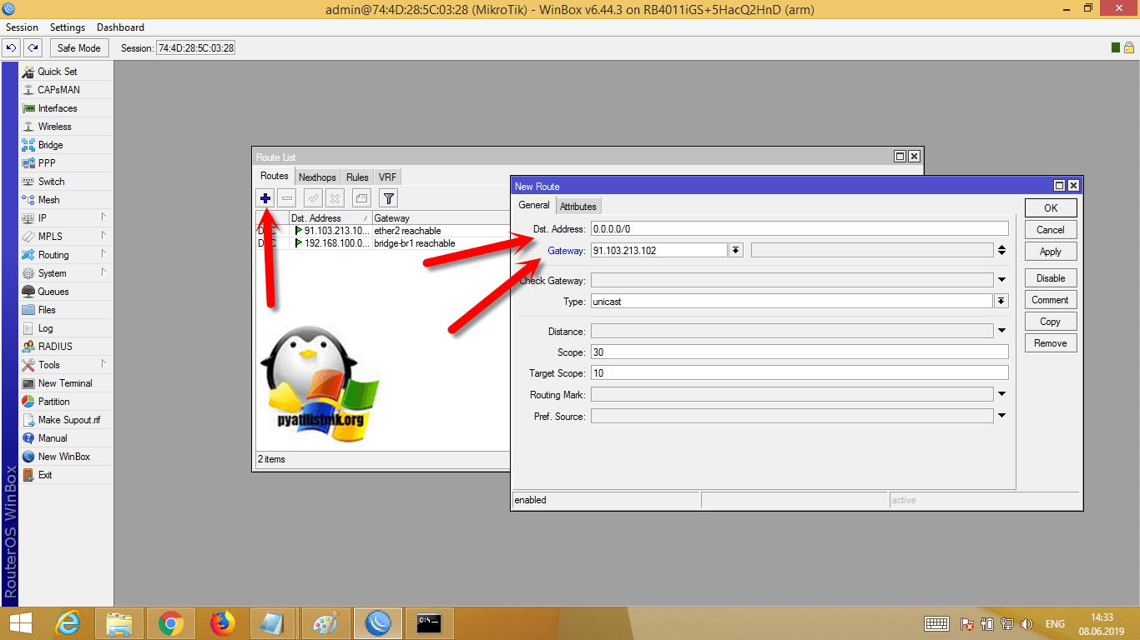Open the Files section
Image resolution: width=1140 pixels, height=640 pixels.
66,310
